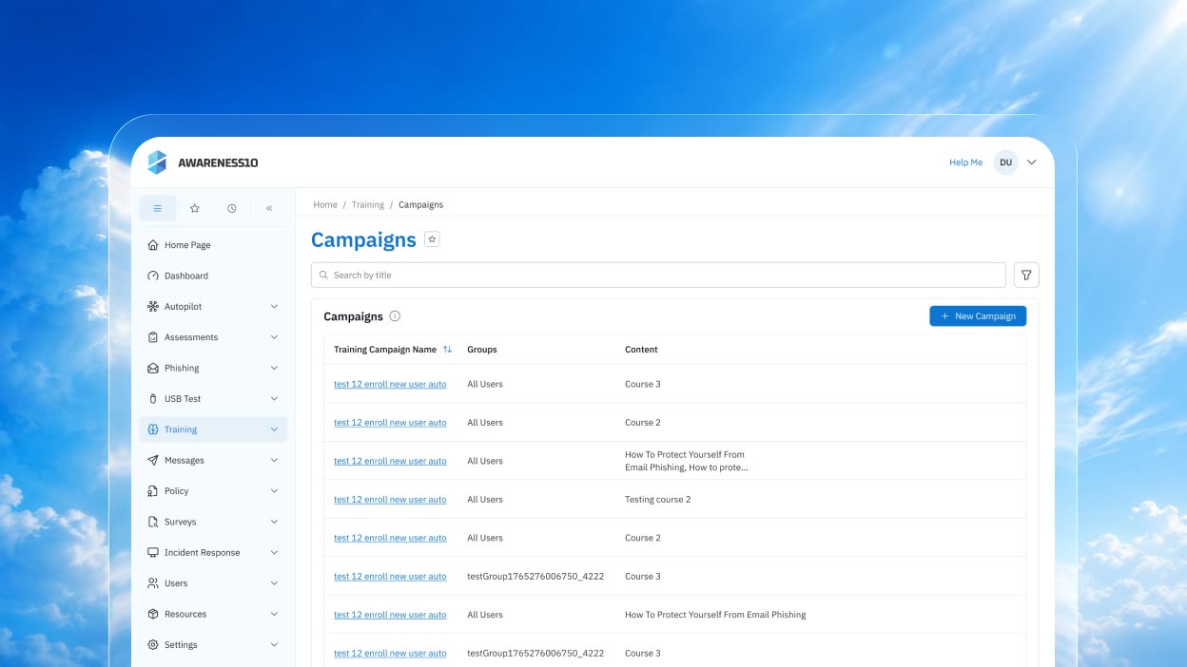Expand the Incident Response chevron

[274, 552]
